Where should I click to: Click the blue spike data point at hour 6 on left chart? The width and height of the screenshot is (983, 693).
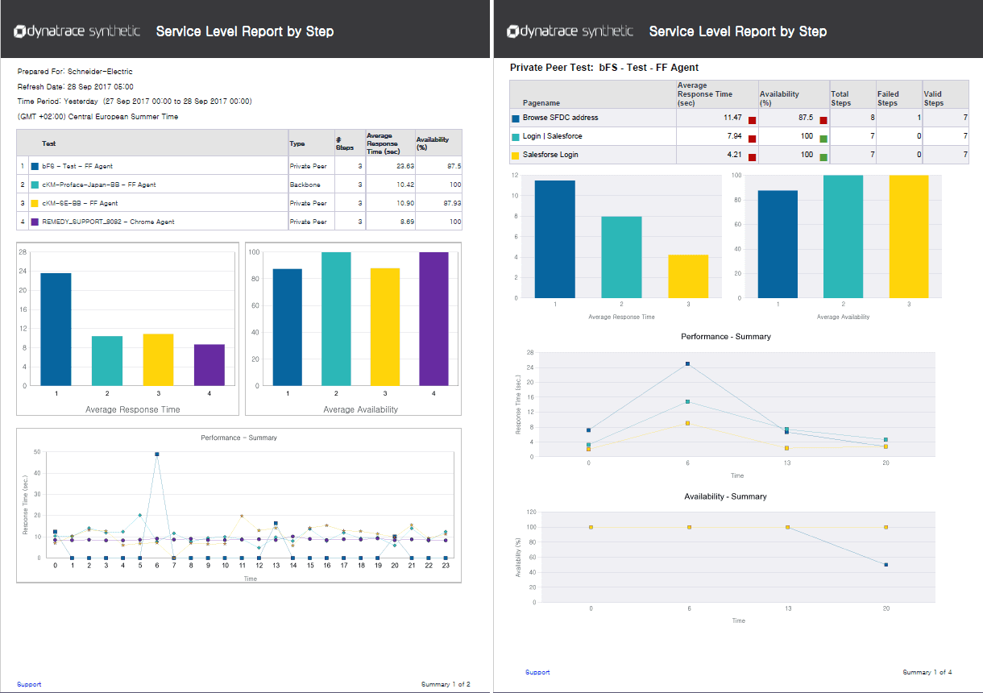(157, 454)
